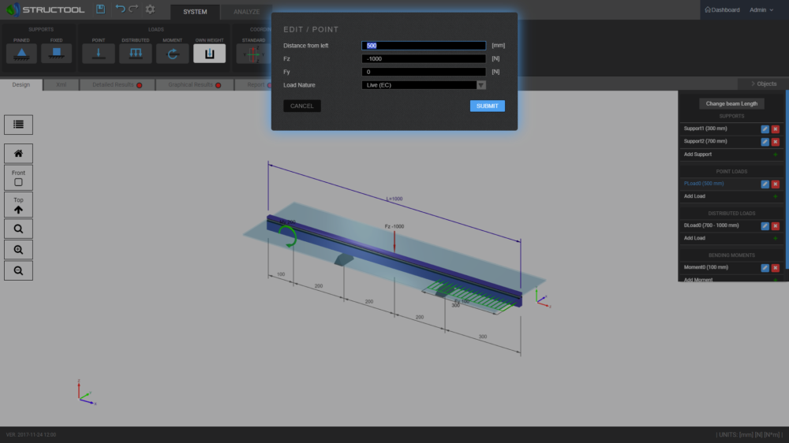Image resolution: width=789 pixels, height=443 pixels.
Task: Delete PLoad0 (500 mm)
Action: (776, 184)
